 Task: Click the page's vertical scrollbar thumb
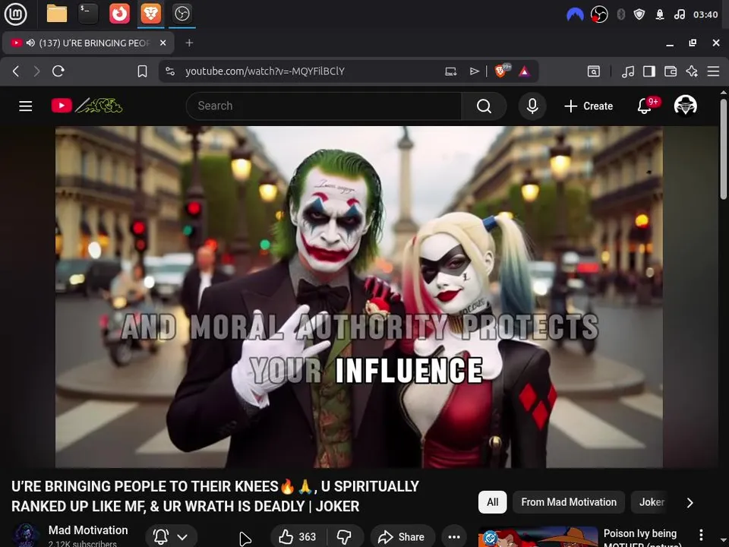[724, 149]
